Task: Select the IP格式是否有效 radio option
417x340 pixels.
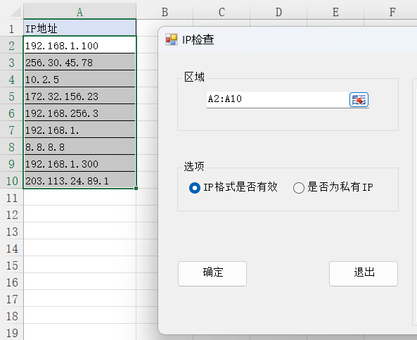Action: tap(195, 188)
